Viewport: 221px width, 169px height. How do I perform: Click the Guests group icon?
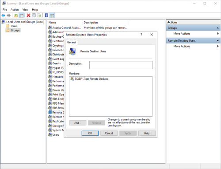tap(50, 63)
